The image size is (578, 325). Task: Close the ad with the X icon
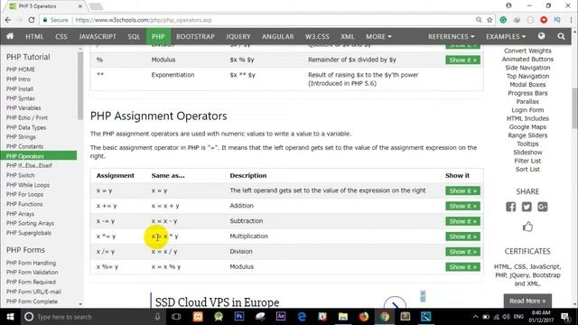[423, 293]
